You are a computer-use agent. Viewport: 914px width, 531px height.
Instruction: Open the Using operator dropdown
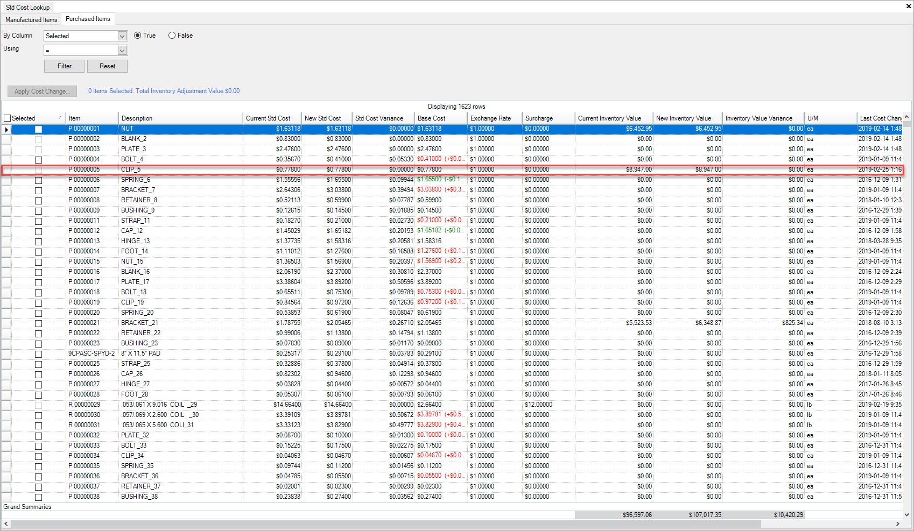(122, 51)
